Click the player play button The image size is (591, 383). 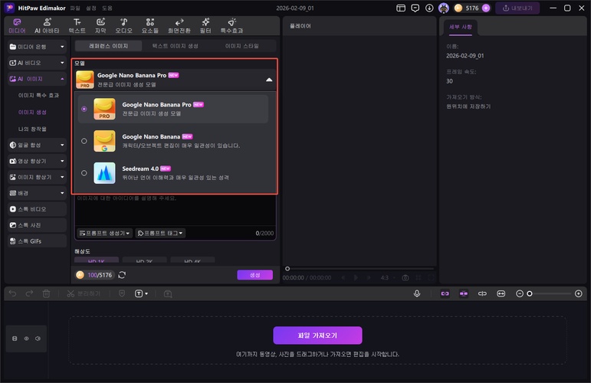356,277
